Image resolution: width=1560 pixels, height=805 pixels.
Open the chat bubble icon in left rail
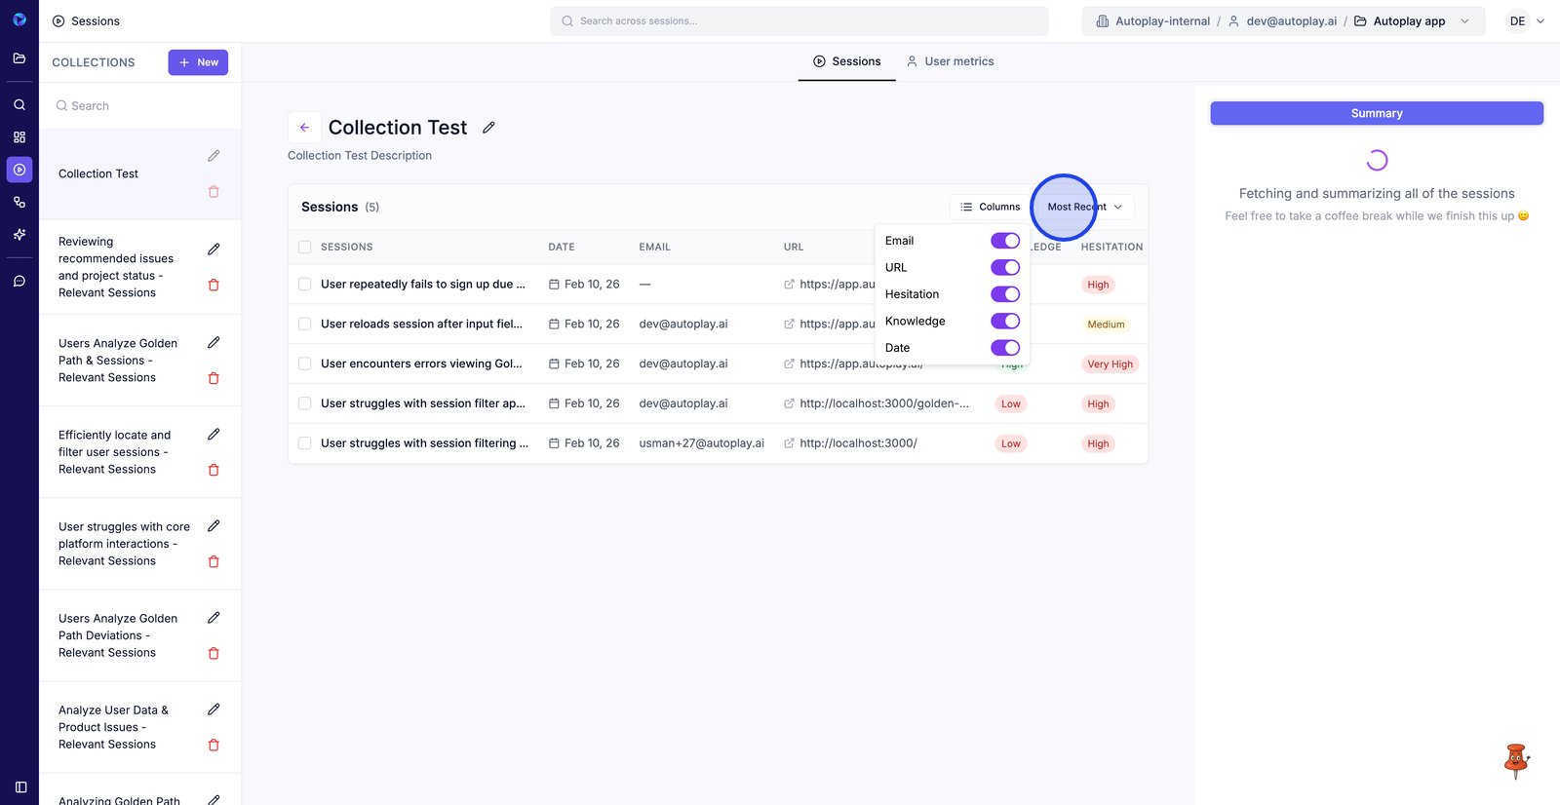coord(19,281)
